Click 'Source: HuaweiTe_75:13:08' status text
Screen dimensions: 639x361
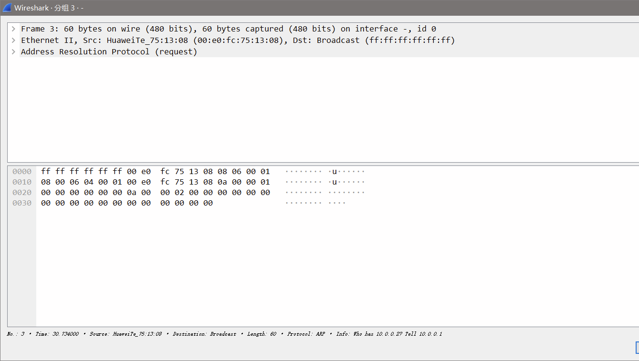126,334
